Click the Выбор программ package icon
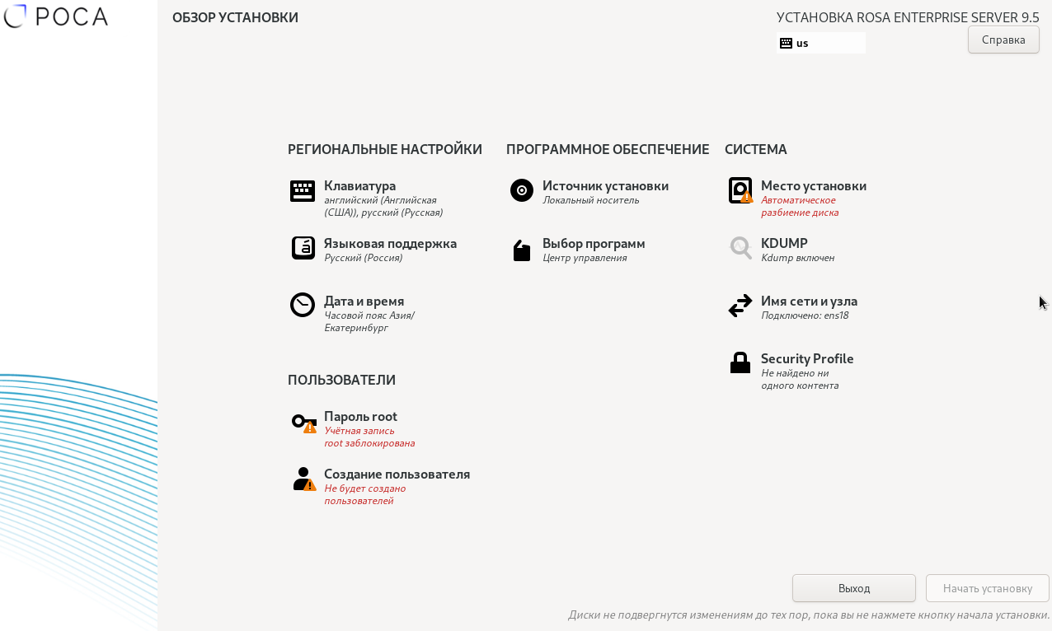This screenshot has width=1052, height=631. [522, 250]
